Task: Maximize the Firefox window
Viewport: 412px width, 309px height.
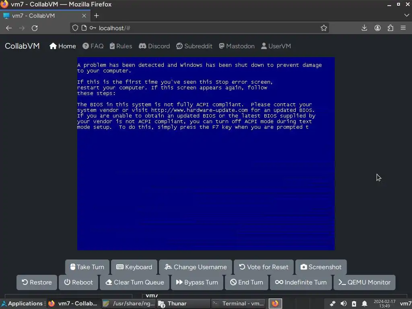Action: point(399,4)
